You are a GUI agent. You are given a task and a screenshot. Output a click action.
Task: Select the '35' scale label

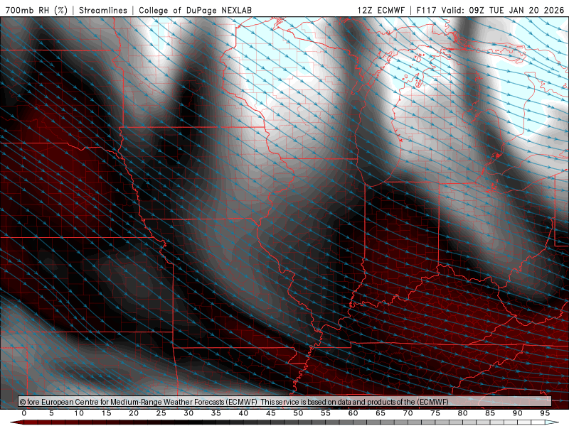click(216, 413)
